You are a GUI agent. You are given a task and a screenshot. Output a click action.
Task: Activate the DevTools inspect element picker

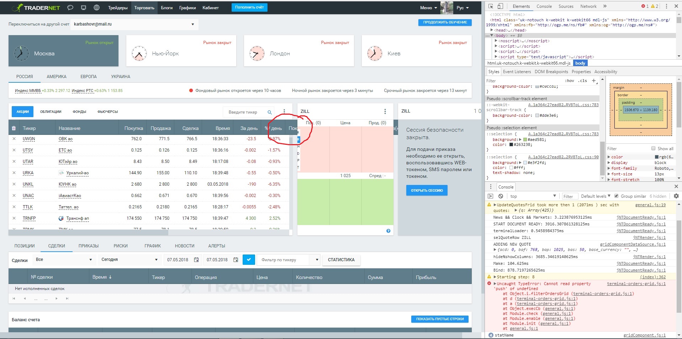coord(491,6)
